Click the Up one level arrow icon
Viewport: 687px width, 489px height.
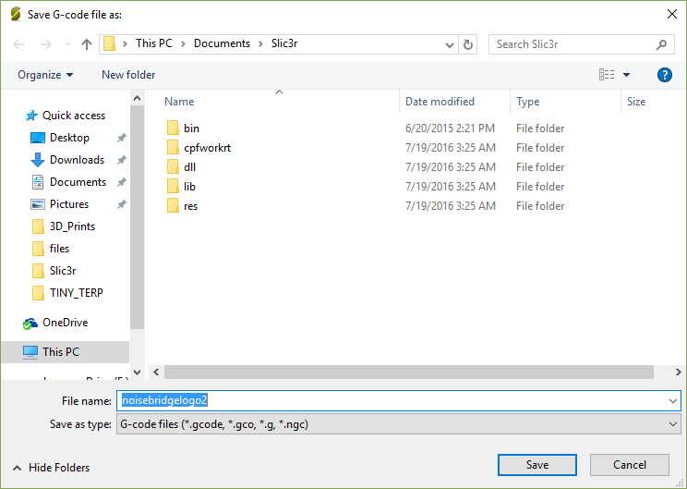(87, 44)
